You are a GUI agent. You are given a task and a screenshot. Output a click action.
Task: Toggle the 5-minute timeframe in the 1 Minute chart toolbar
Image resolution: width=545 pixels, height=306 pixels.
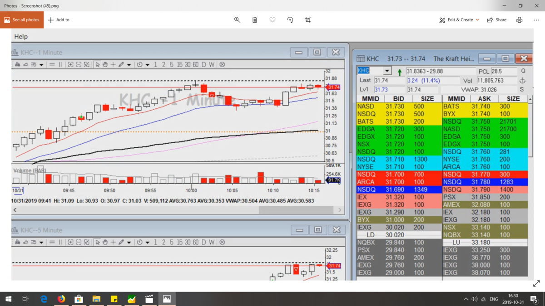tap(171, 65)
